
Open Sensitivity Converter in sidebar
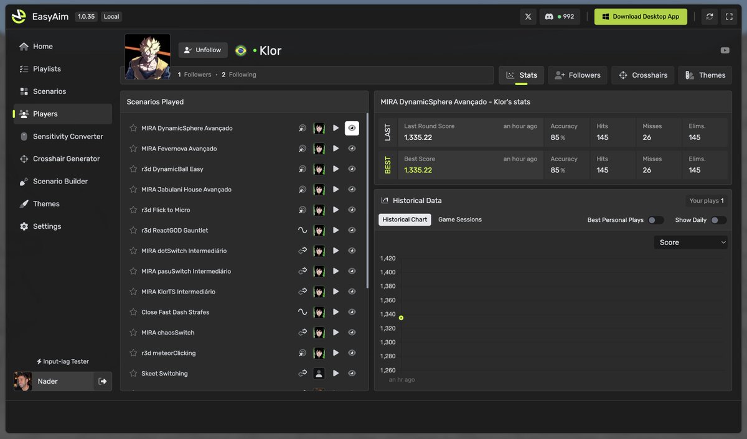point(63,136)
